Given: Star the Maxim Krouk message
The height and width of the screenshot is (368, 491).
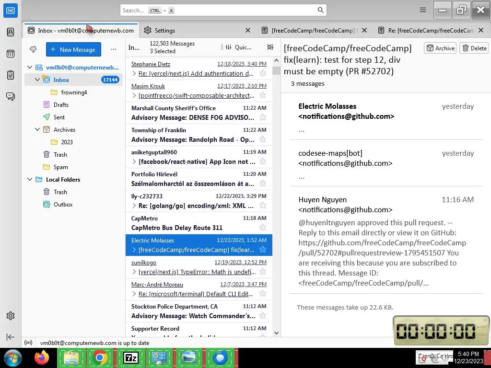Looking at the screenshot, I should point(263,95).
